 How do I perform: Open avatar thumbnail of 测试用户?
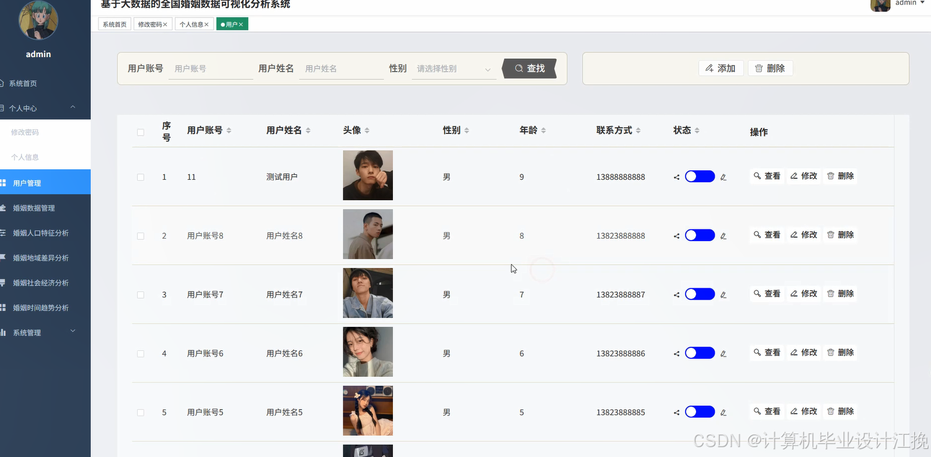(x=368, y=175)
